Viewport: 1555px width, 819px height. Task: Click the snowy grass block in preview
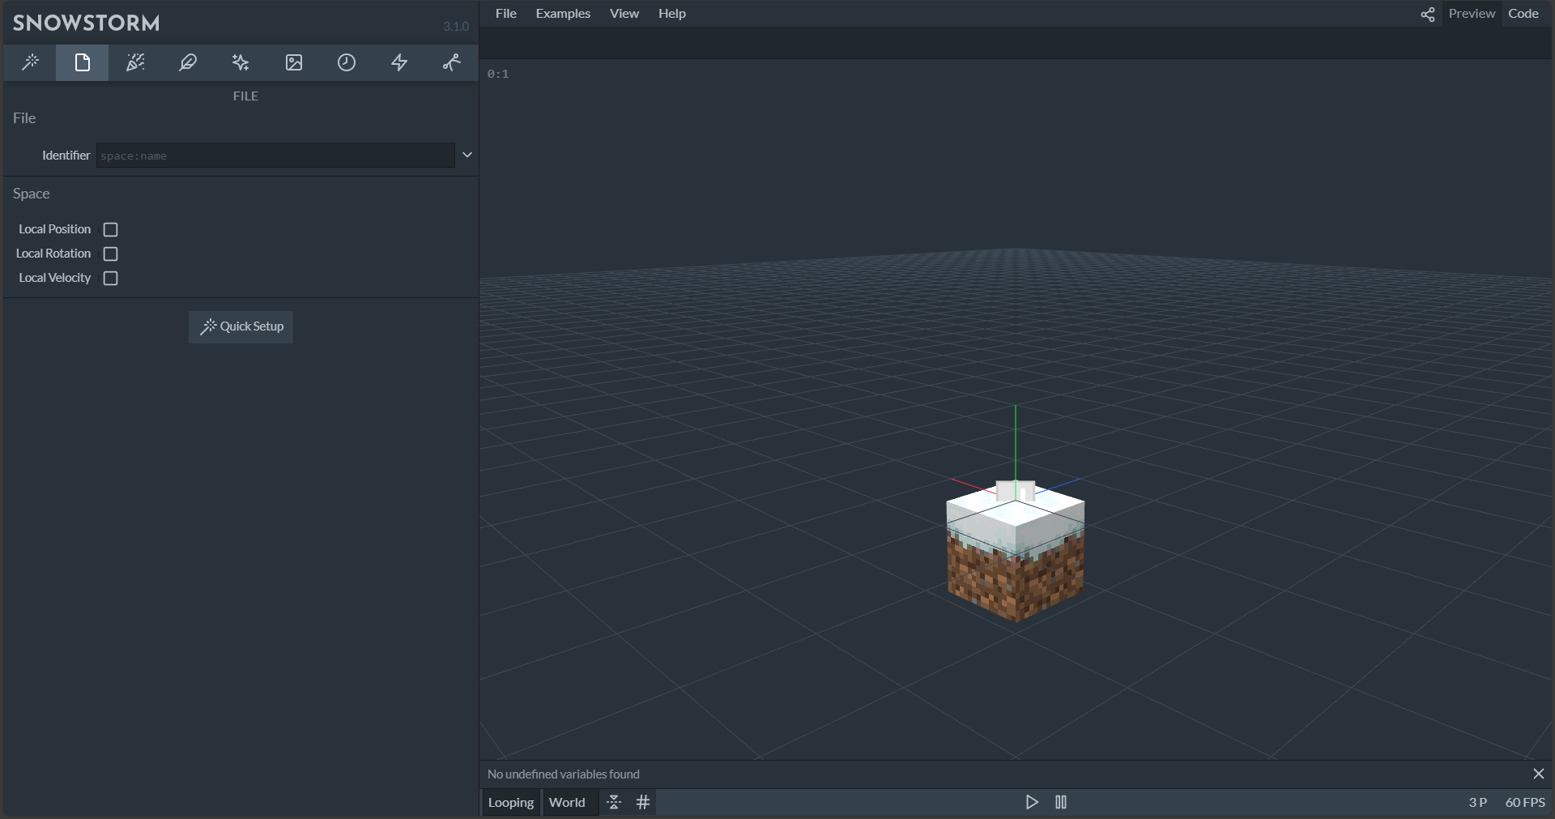(x=1016, y=552)
